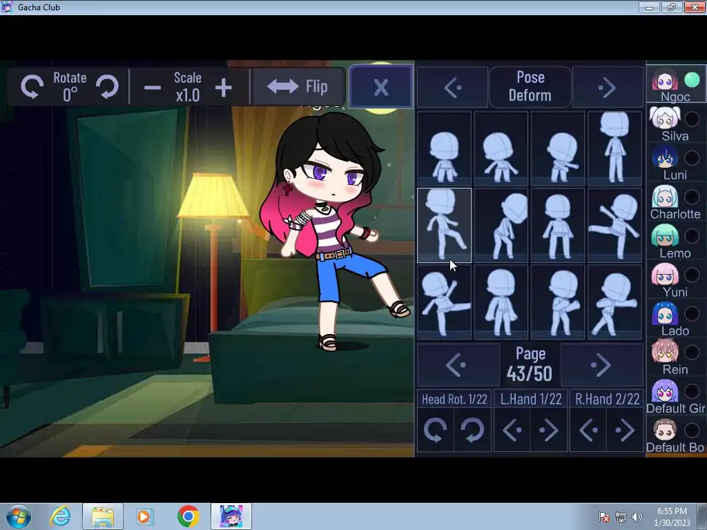This screenshot has height=530, width=707.
Task: Flip the character horizontally
Action: [298, 86]
